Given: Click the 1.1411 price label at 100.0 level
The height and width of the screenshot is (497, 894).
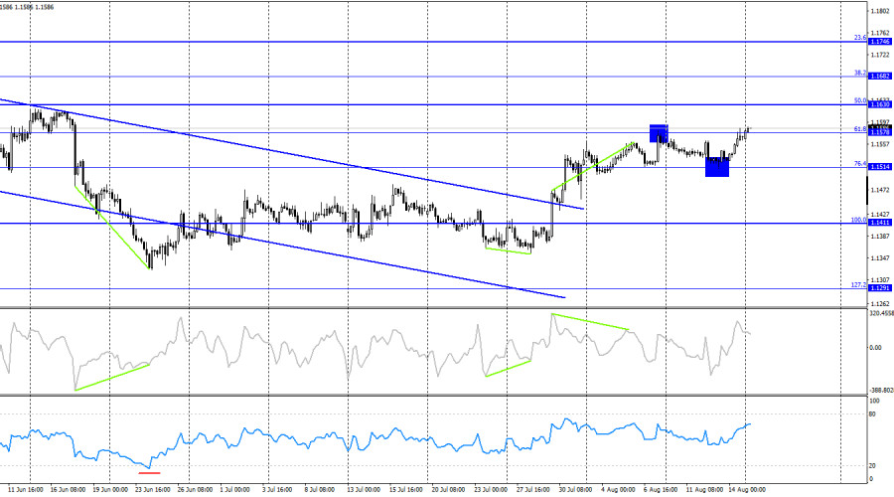Looking at the screenshot, I should pyautogui.click(x=879, y=223).
